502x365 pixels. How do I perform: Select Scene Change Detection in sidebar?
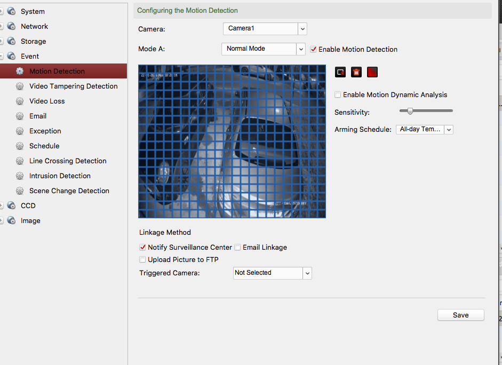coord(69,191)
